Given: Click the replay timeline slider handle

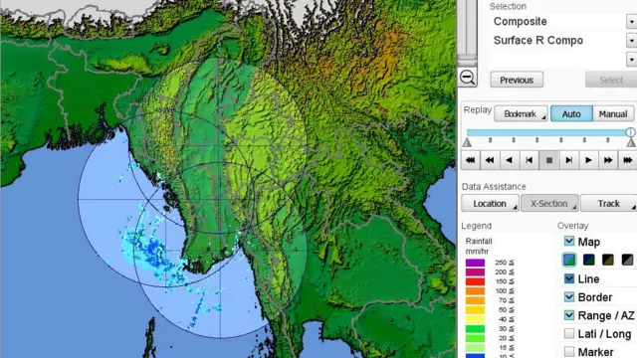Looking at the screenshot, I should tap(630, 132).
